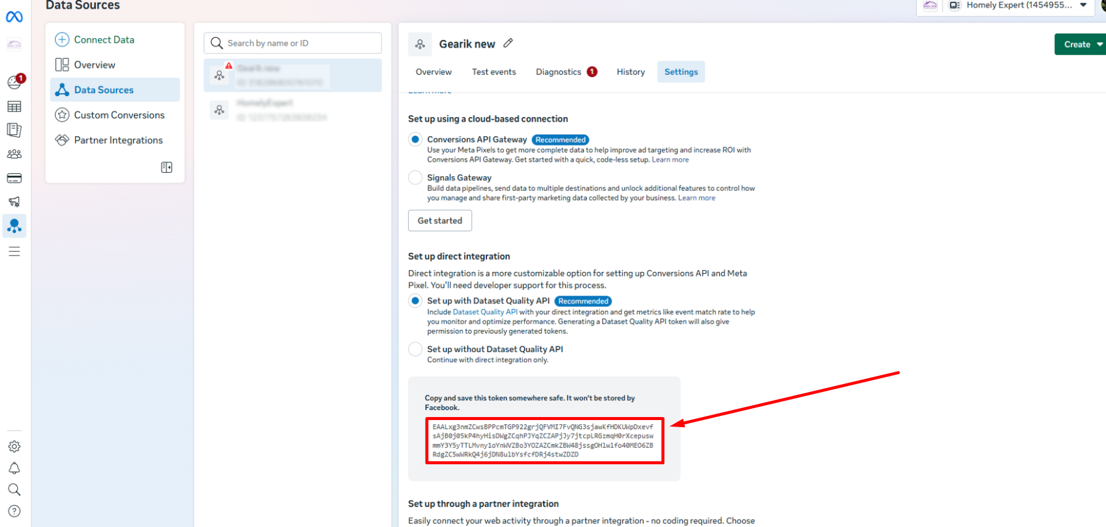Switch to History tab
The height and width of the screenshot is (527, 1106).
[x=631, y=72]
